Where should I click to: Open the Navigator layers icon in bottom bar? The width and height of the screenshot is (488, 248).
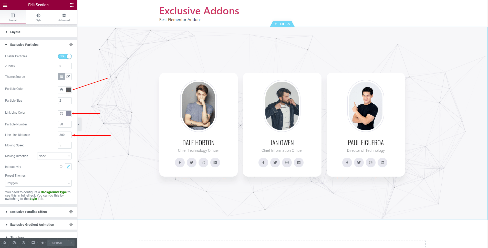click(x=14, y=243)
